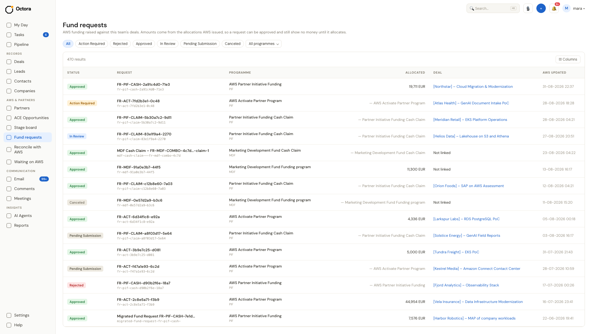592x334 pixels.
Task: Open Waiting on AWS in the sidebar
Action: tap(28, 162)
